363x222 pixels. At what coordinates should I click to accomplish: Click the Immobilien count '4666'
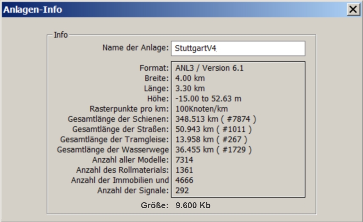point(184,180)
